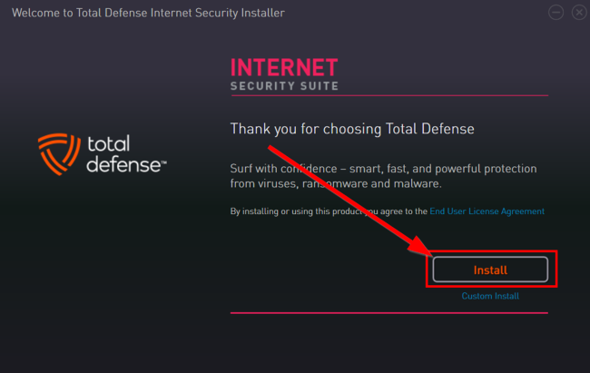Click the "from viruses, ransomware and malware" line
590x373 pixels.
[336, 183]
